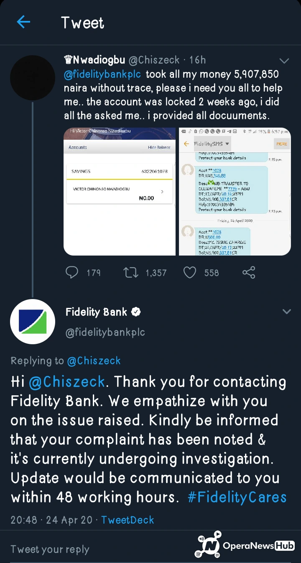Expand options chevron on Fidelity Bank reply
This screenshot has height=563, width=301.
pyautogui.click(x=287, y=312)
